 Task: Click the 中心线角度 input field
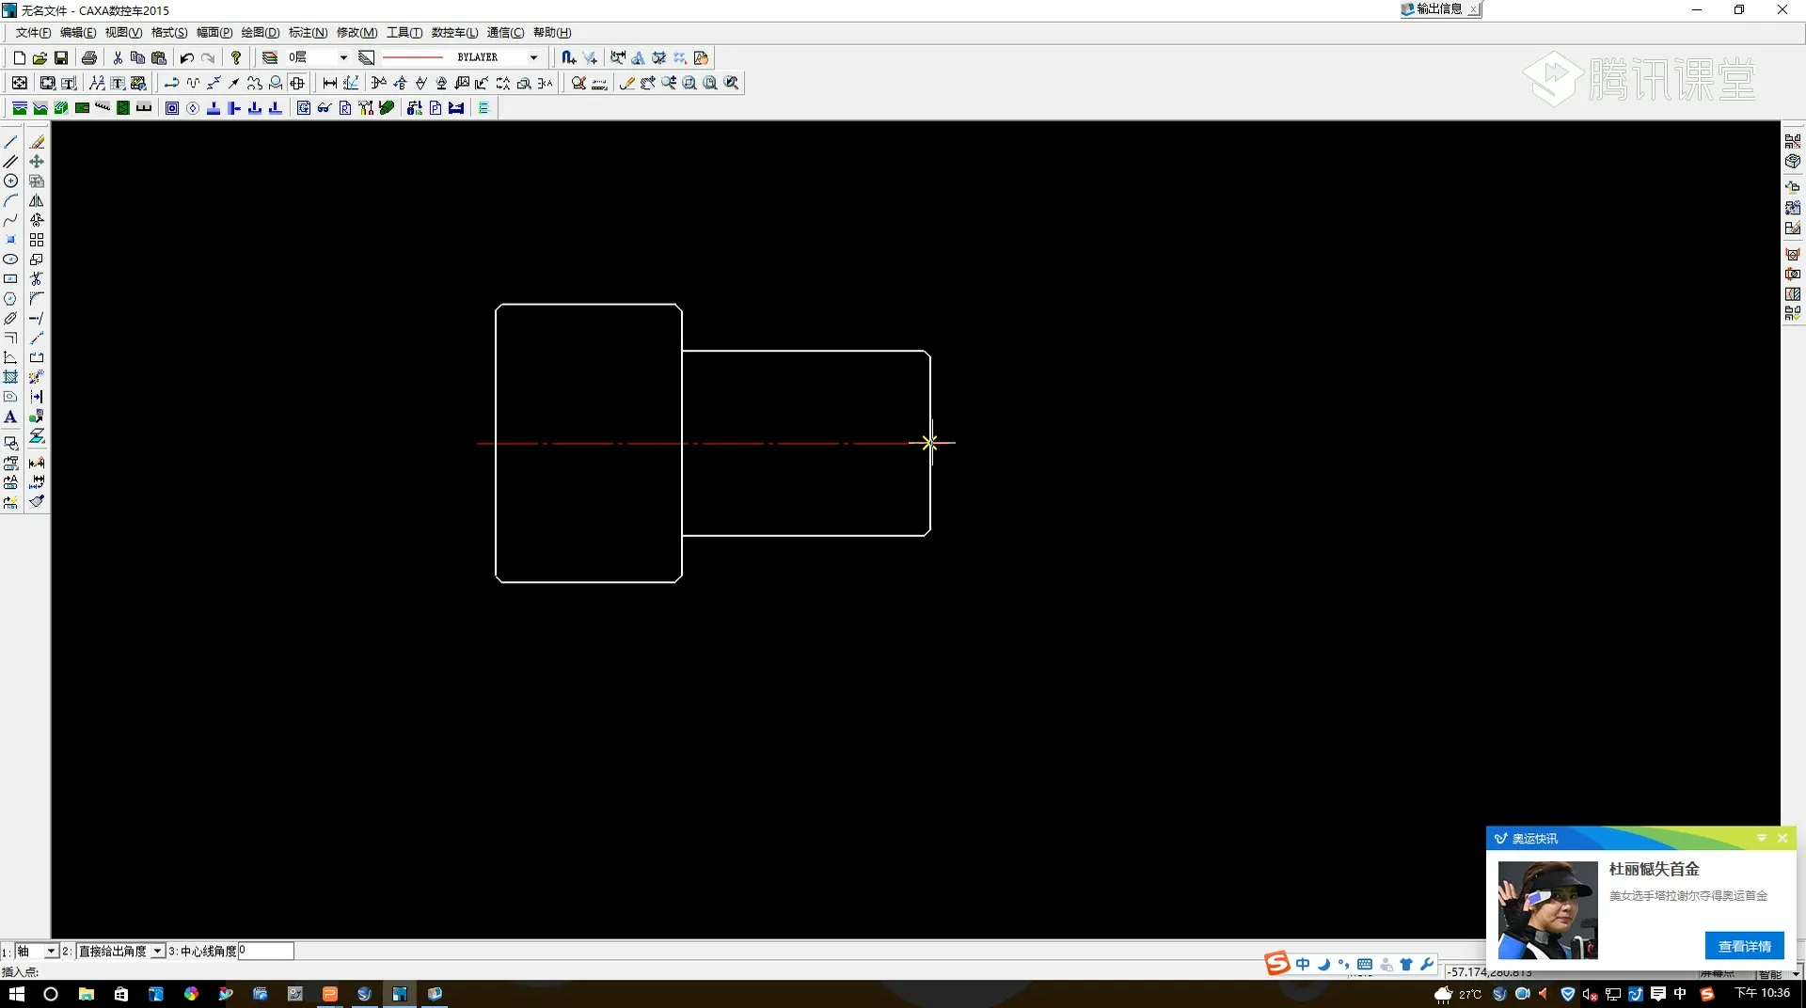[x=266, y=951]
